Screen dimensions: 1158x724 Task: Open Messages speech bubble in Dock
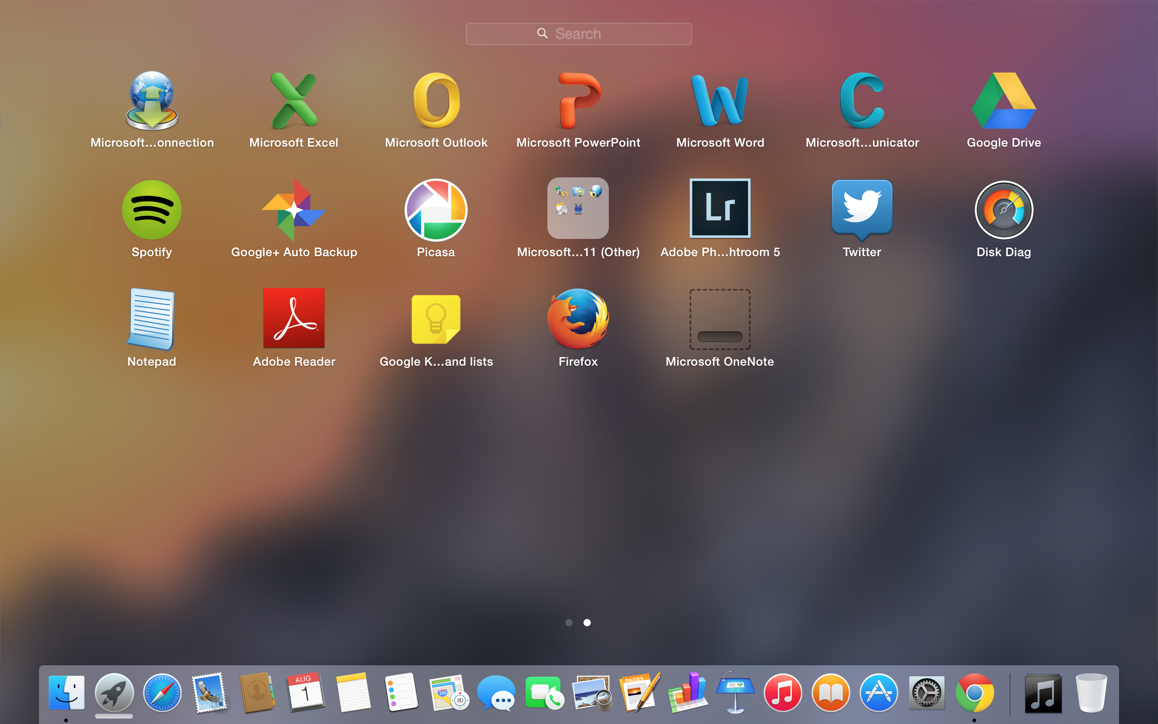(496, 692)
